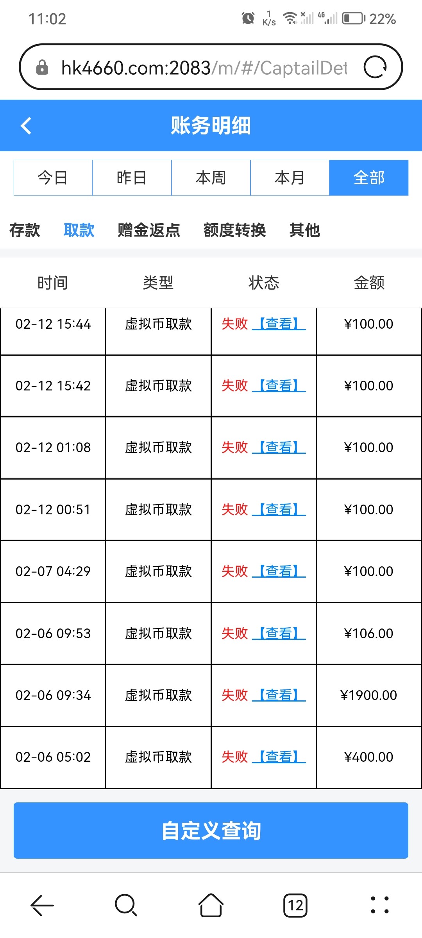
Task: Select the 今日 date filter
Action: click(x=53, y=178)
